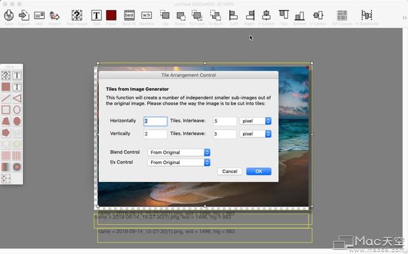Click the horizontal Interleave value field
408x254 pixels.
coord(225,121)
